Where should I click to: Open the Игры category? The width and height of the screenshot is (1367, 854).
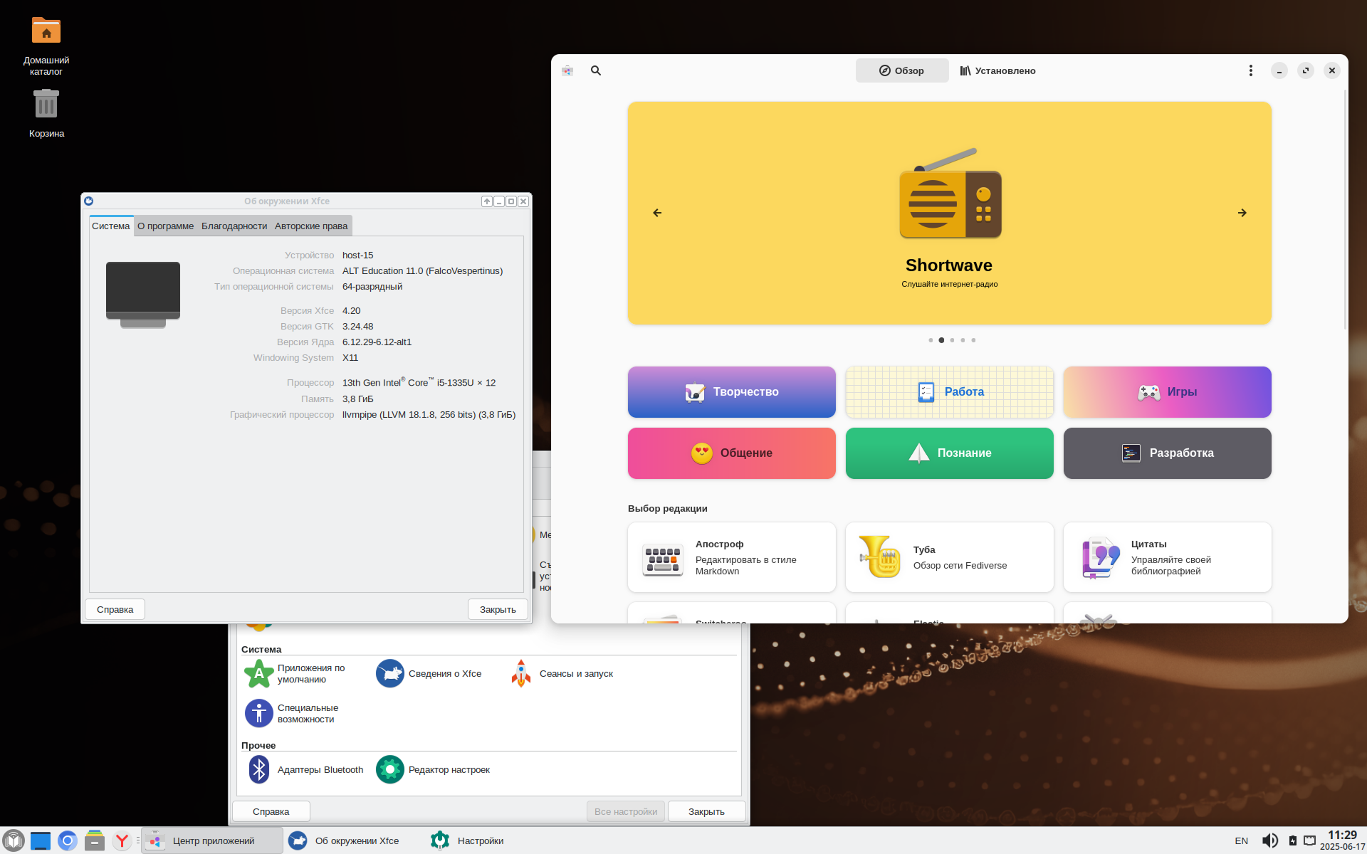1167,392
